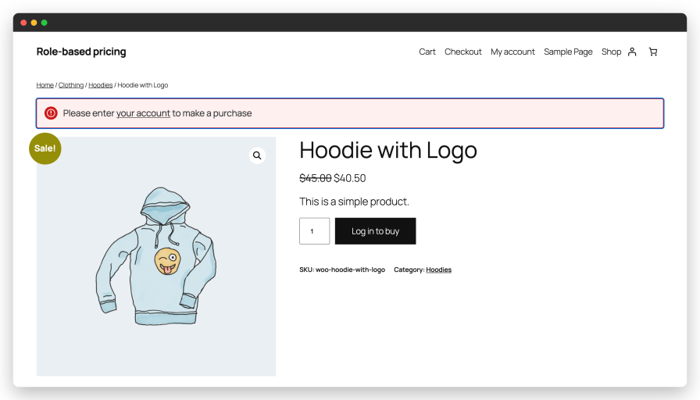The image size is (700, 400).
Task: Zoom product image with magnifier icon
Action: coord(257,155)
